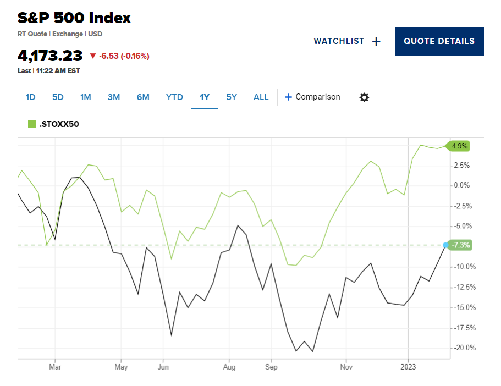Select the 1D time range
The width and height of the screenshot is (501, 386).
(x=30, y=97)
